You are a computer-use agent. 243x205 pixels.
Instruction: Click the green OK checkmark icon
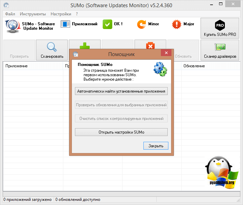tap(107, 24)
